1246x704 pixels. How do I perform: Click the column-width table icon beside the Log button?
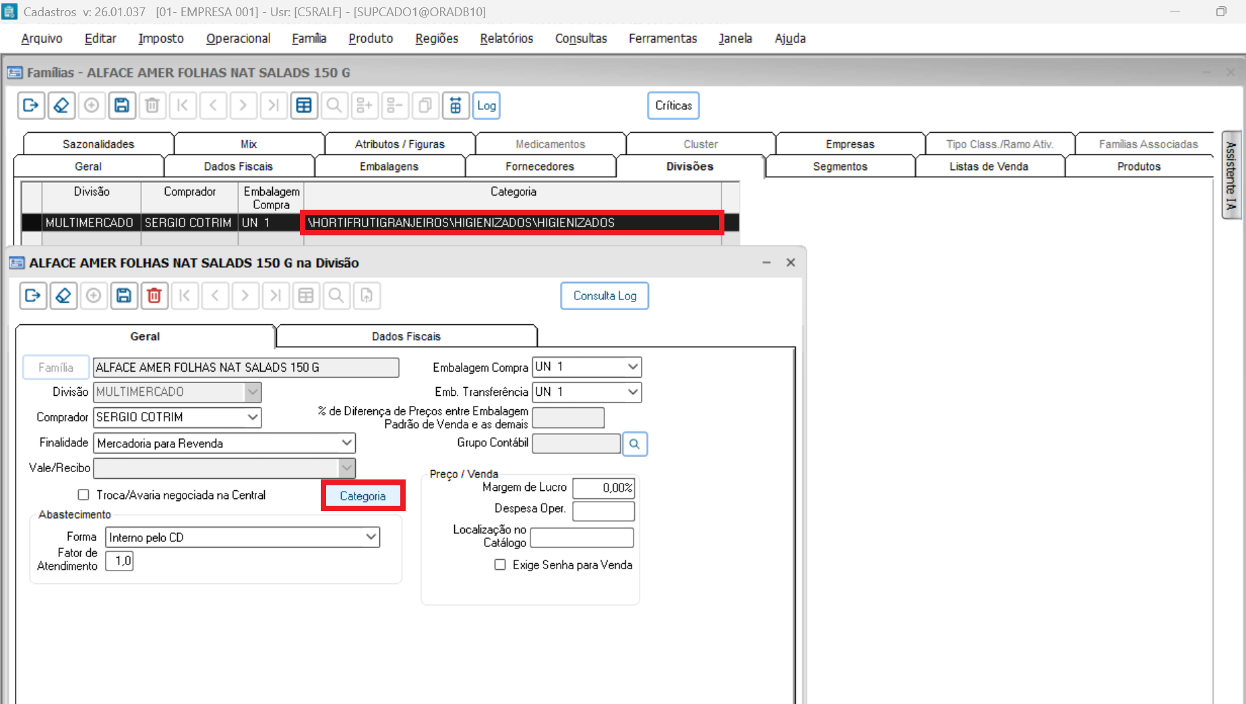[x=456, y=105]
